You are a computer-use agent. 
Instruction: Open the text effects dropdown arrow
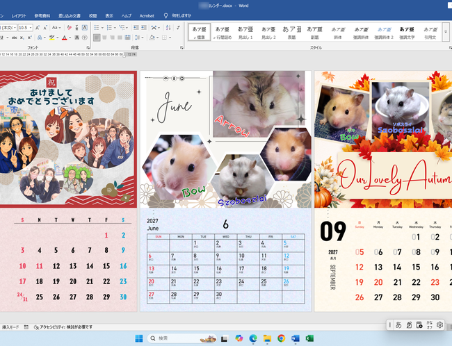tap(45, 38)
